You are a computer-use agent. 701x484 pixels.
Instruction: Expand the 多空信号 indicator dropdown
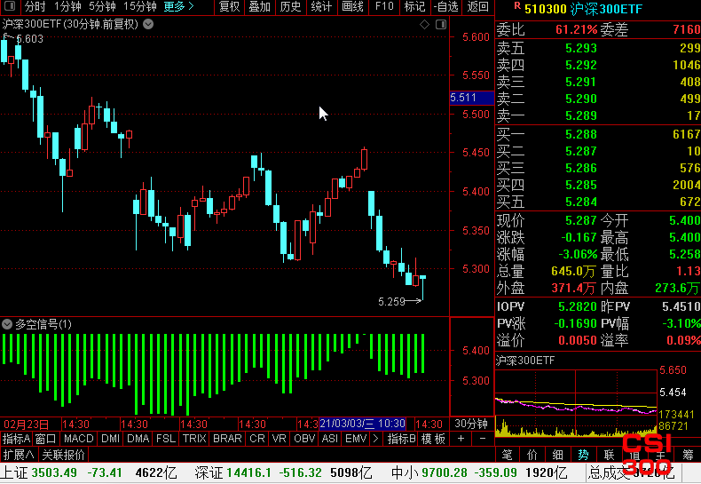point(7,324)
